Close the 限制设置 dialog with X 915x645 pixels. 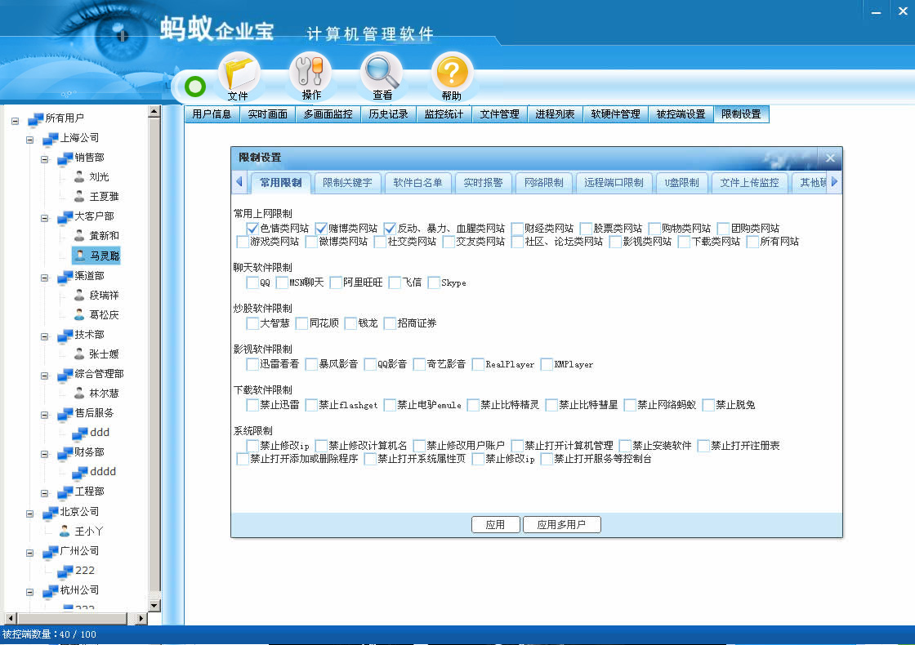(x=830, y=158)
